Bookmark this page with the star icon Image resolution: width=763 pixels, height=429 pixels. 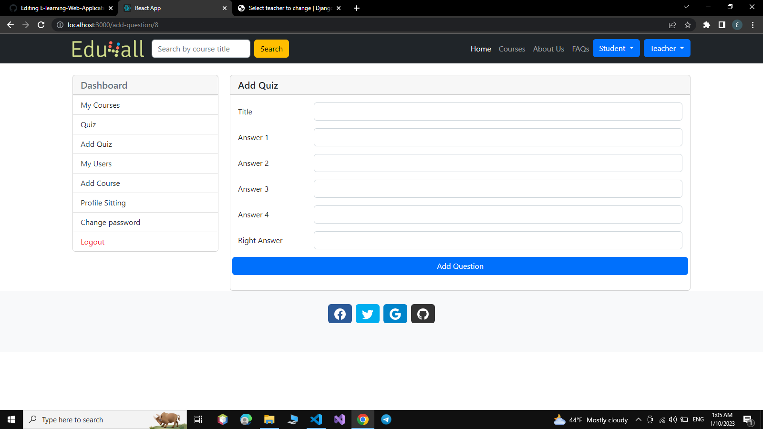pyautogui.click(x=688, y=25)
